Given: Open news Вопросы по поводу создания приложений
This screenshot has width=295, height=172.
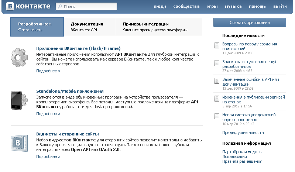Looking at the screenshot, I should coord(250,46).
